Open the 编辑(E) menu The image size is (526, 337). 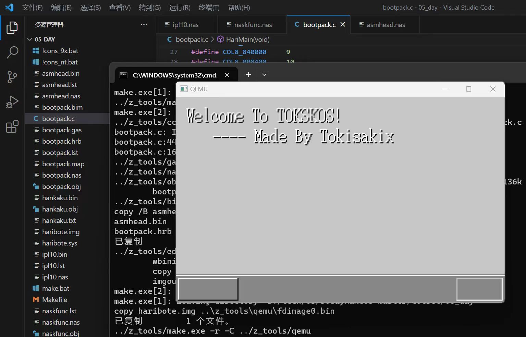pyautogui.click(x=61, y=8)
